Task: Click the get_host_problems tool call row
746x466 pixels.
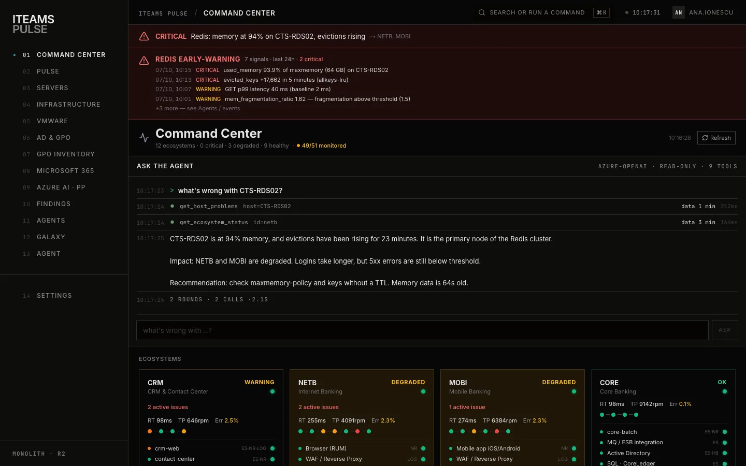Action: point(437,206)
